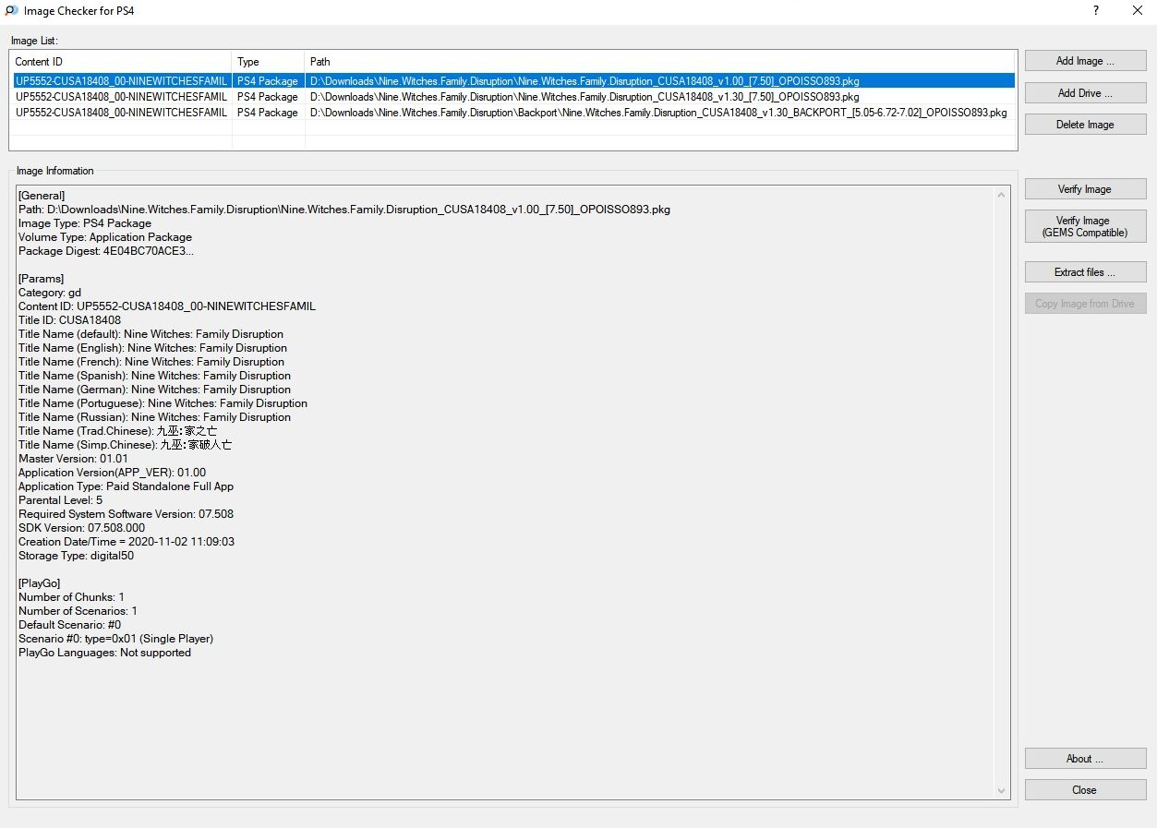This screenshot has height=828, width=1157.
Task: Click the 'Default Scenario: #0' line
Action: click(x=69, y=625)
